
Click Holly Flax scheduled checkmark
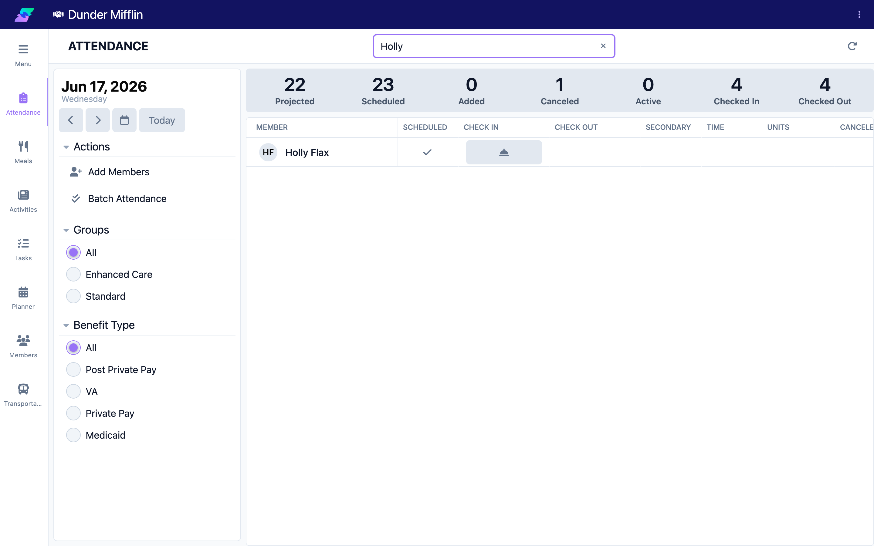pos(427,152)
